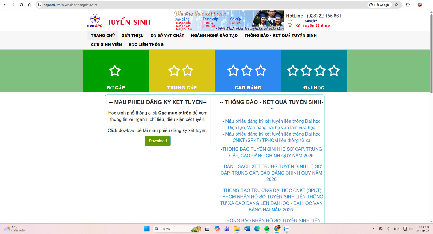Open the volume speaker tray icon
The width and height of the screenshot is (433, 234).
click(x=410, y=229)
